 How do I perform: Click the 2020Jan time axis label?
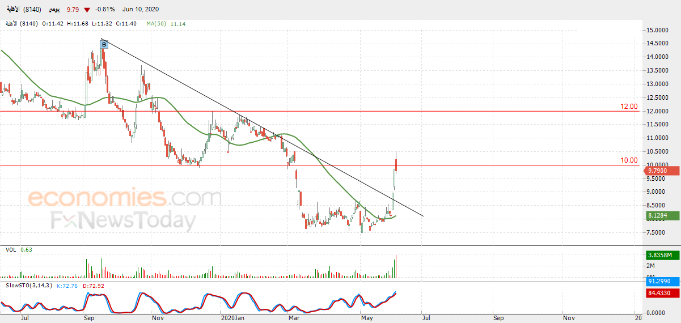[232, 318]
